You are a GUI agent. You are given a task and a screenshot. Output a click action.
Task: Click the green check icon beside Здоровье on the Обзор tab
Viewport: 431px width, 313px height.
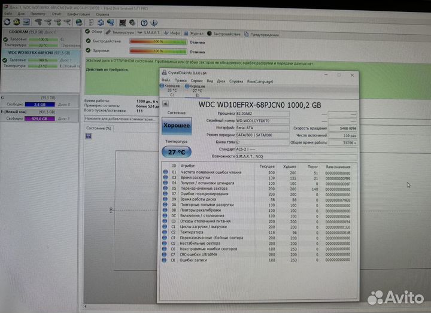(88, 50)
